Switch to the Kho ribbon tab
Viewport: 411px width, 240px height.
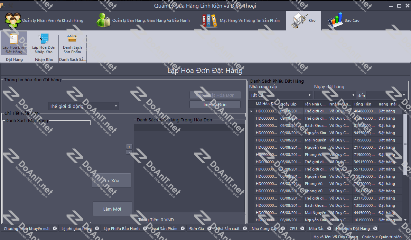[x=303, y=21]
